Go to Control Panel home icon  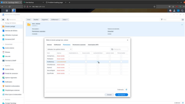tap(3, 20)
